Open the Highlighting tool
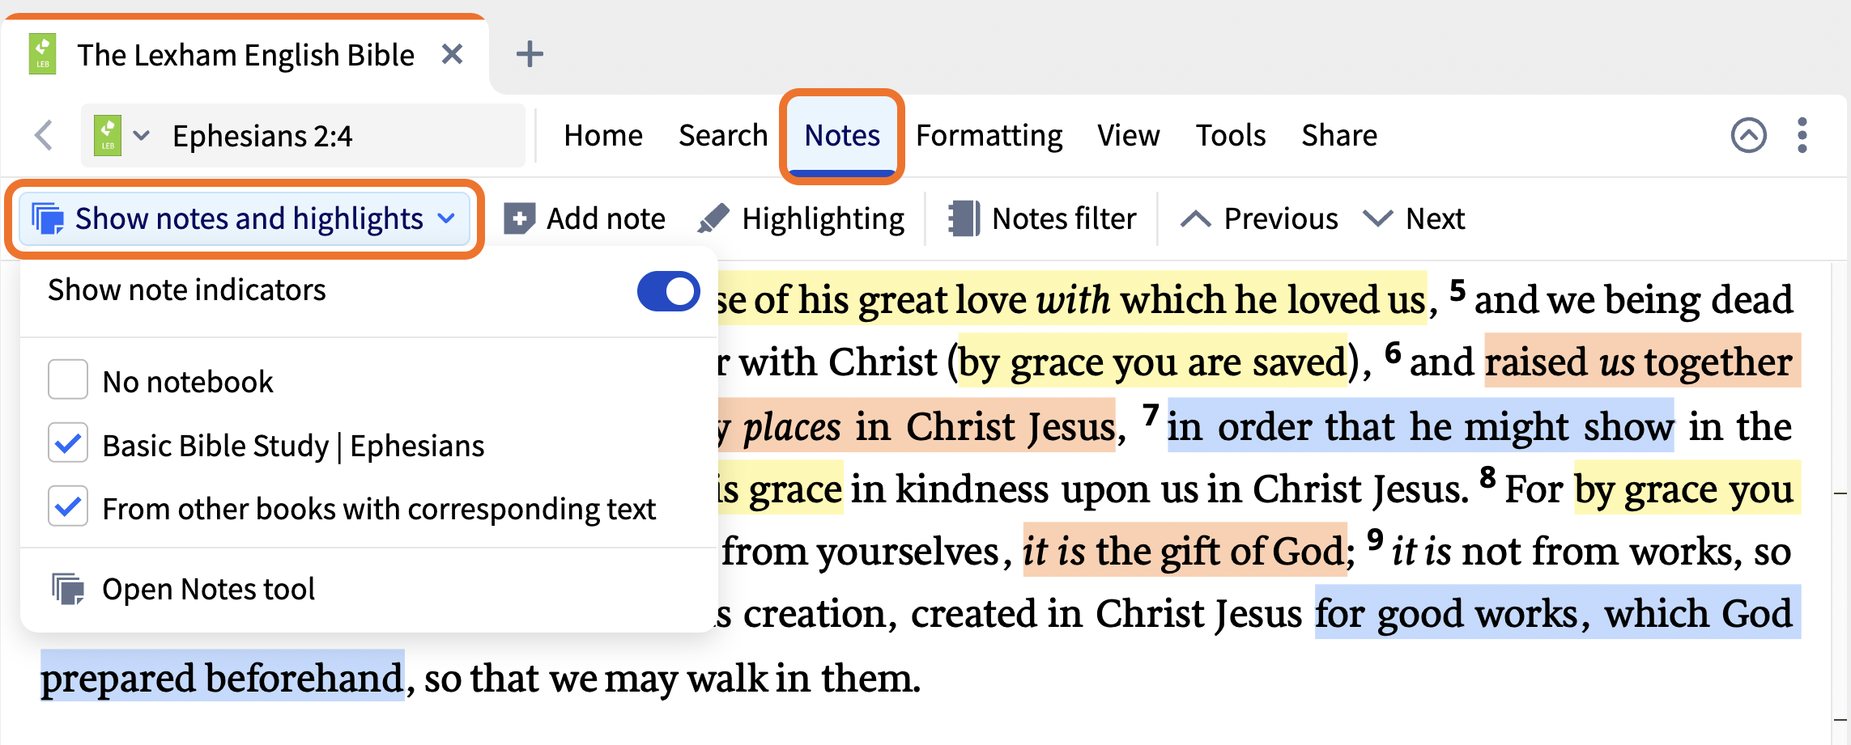 pyautogui.click(x=802, y=218)
